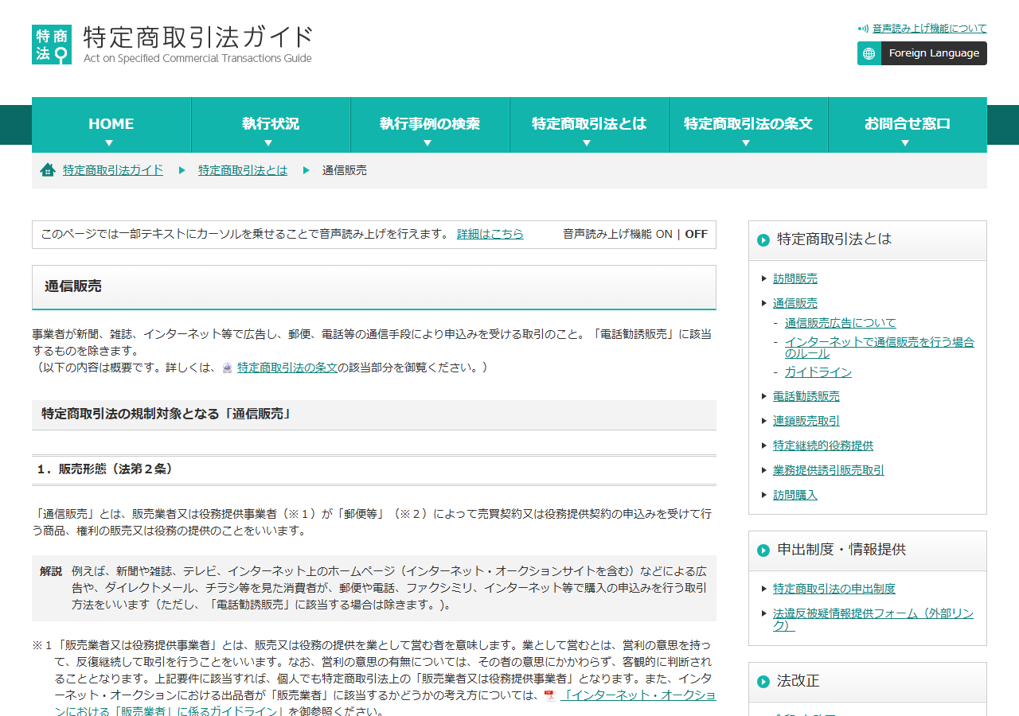Click dropdown arrow under 特定商取引法とは nav item
Image resolution: width=1019 pixels, height=716 pixels.
coord(587,143)
